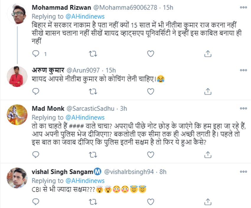Open @AHindinews link in Mohammad Rizwan's reply

tap(84, 16)
